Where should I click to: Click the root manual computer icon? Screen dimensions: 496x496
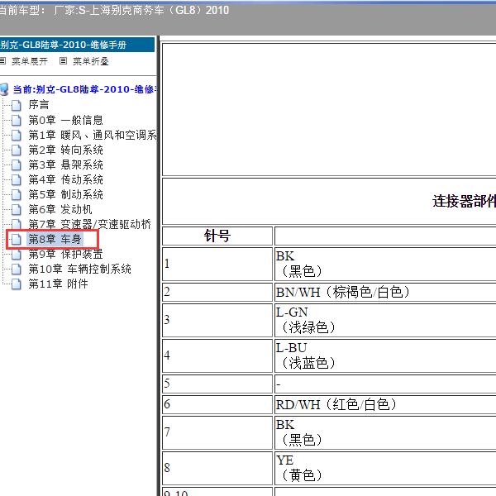click(x=4, y=89)
